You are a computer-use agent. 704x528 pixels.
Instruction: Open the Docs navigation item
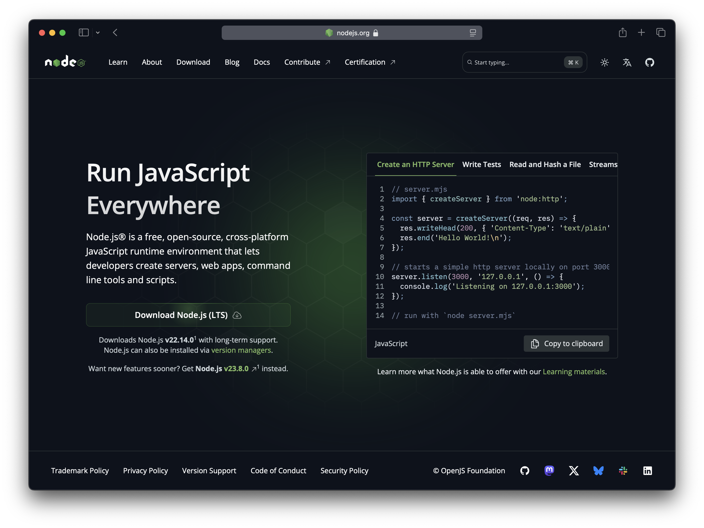tap(262, 62)
